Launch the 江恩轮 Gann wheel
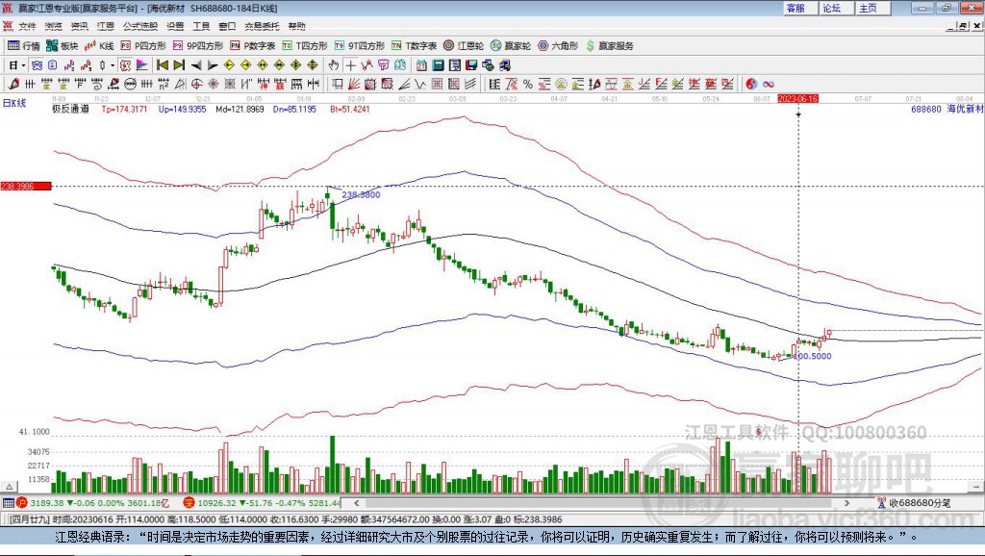The image size is (985, 556). [x=464, y=45]
